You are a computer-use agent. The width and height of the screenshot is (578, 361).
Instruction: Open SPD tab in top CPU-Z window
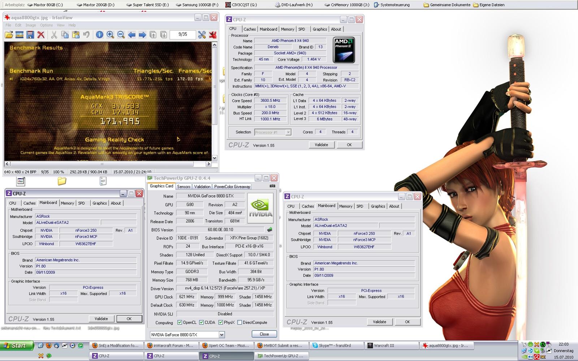[302, 29]
